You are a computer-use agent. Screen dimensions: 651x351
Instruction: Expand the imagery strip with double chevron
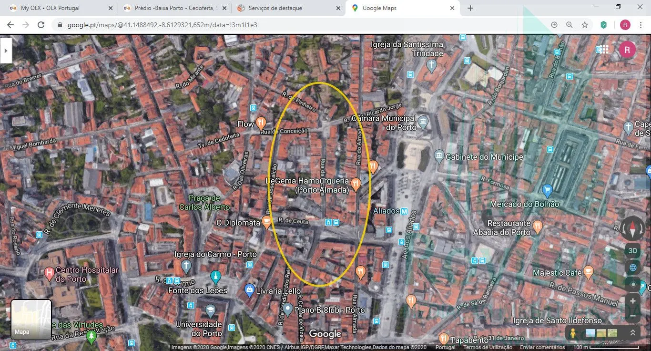pos(633,333)
